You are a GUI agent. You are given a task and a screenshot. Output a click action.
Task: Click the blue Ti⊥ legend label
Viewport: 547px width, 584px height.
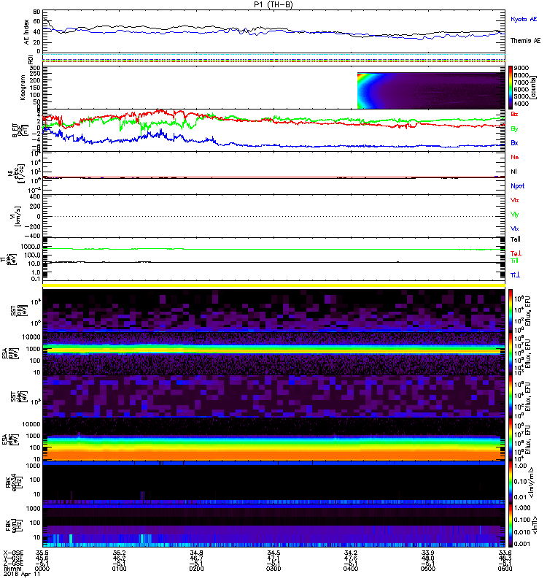[515, 275]
